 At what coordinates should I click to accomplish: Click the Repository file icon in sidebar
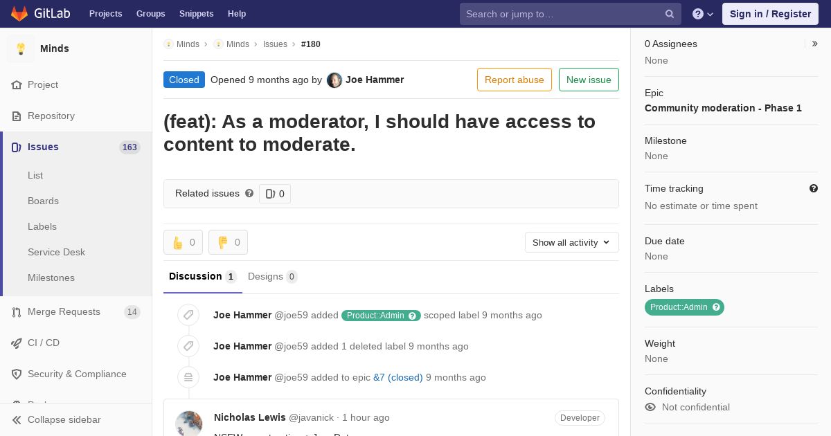[x=17, y=116]
